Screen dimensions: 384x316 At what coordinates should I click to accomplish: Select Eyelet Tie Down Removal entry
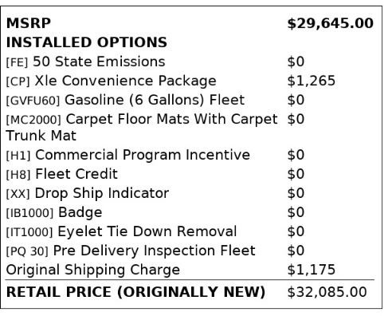[147, 231]
